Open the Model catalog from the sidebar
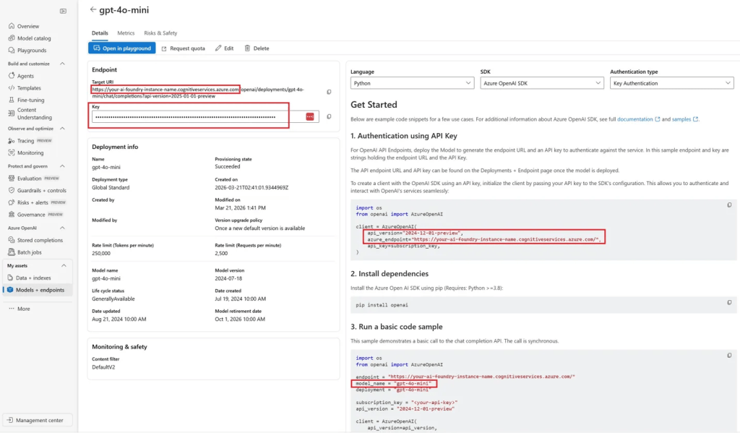Viewport: 740px width, 433px height. (x=35, y=38)
